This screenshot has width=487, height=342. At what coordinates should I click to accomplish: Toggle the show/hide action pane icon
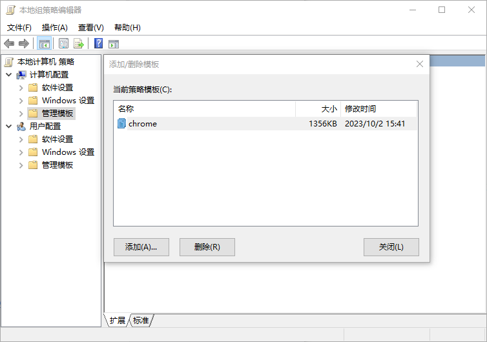coord(114,43)
